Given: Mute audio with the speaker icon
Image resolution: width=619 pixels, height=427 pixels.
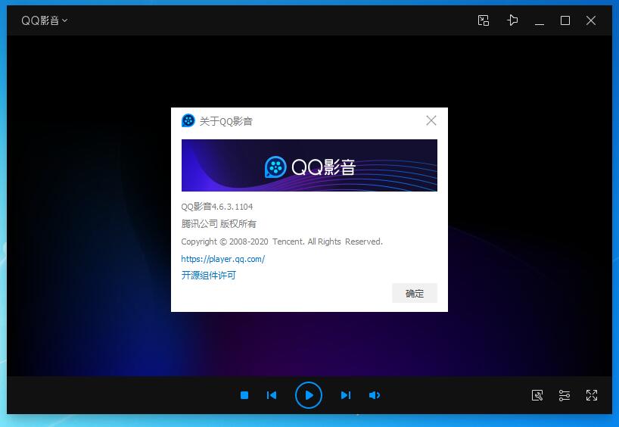Looking at the screenshot, I should pos(375,395).
